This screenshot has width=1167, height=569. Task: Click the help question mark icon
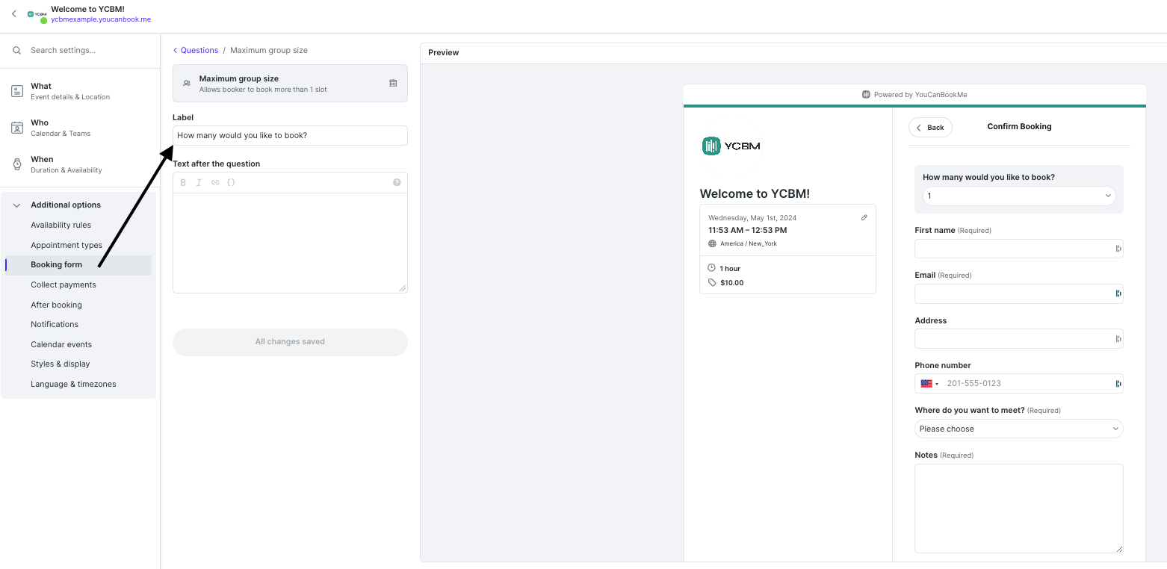tap(397, 183)
